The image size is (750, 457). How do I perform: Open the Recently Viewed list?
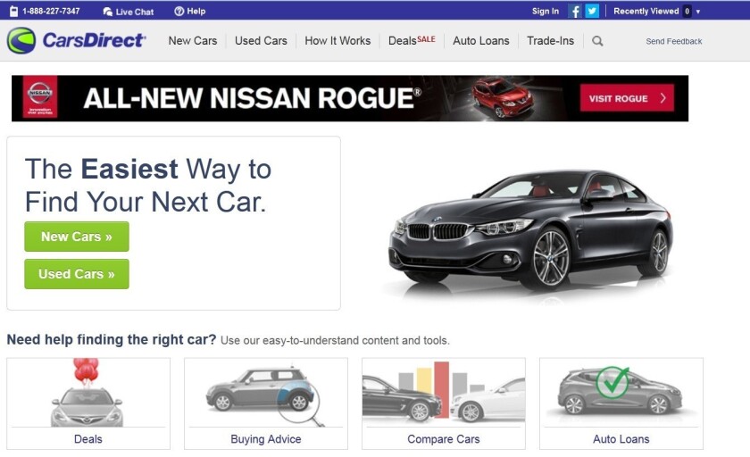tap(646, 11)
